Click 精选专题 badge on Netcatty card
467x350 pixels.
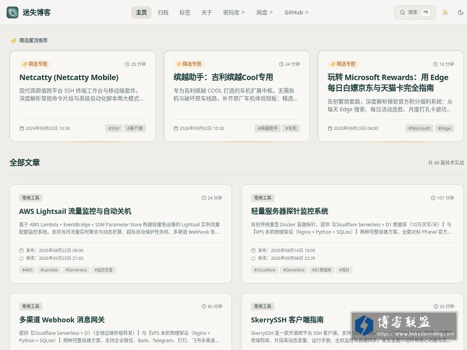point(35,64)
